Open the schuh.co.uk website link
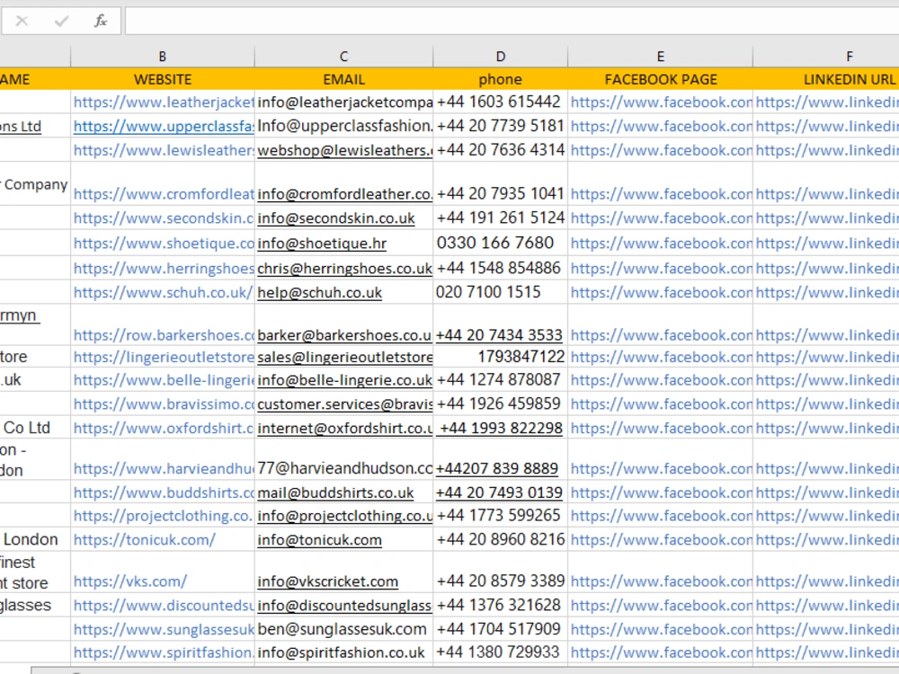899x674 pixels. click(x=163, y=292)
